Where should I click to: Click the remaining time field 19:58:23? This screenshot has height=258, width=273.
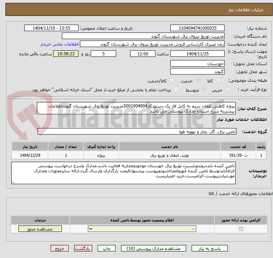tap(66, 54)
